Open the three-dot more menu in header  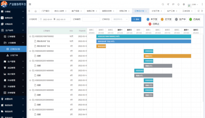202,4
